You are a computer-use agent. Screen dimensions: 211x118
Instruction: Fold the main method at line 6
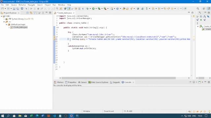click(x=58, y=28)
